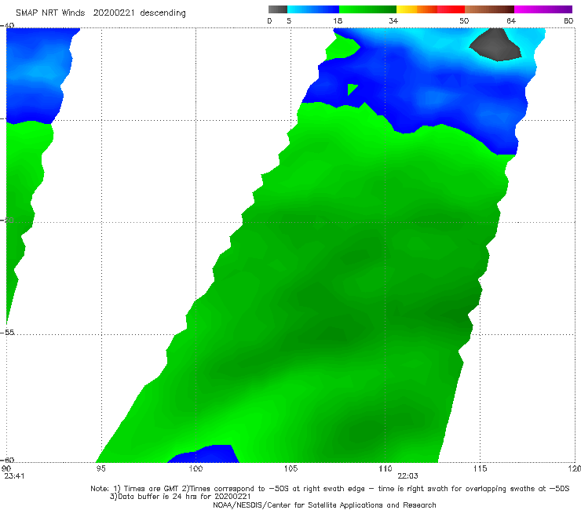Click the swath time label '23:41'
The width and height of the screenshot is (581, 510).
(x=14, y=476)
